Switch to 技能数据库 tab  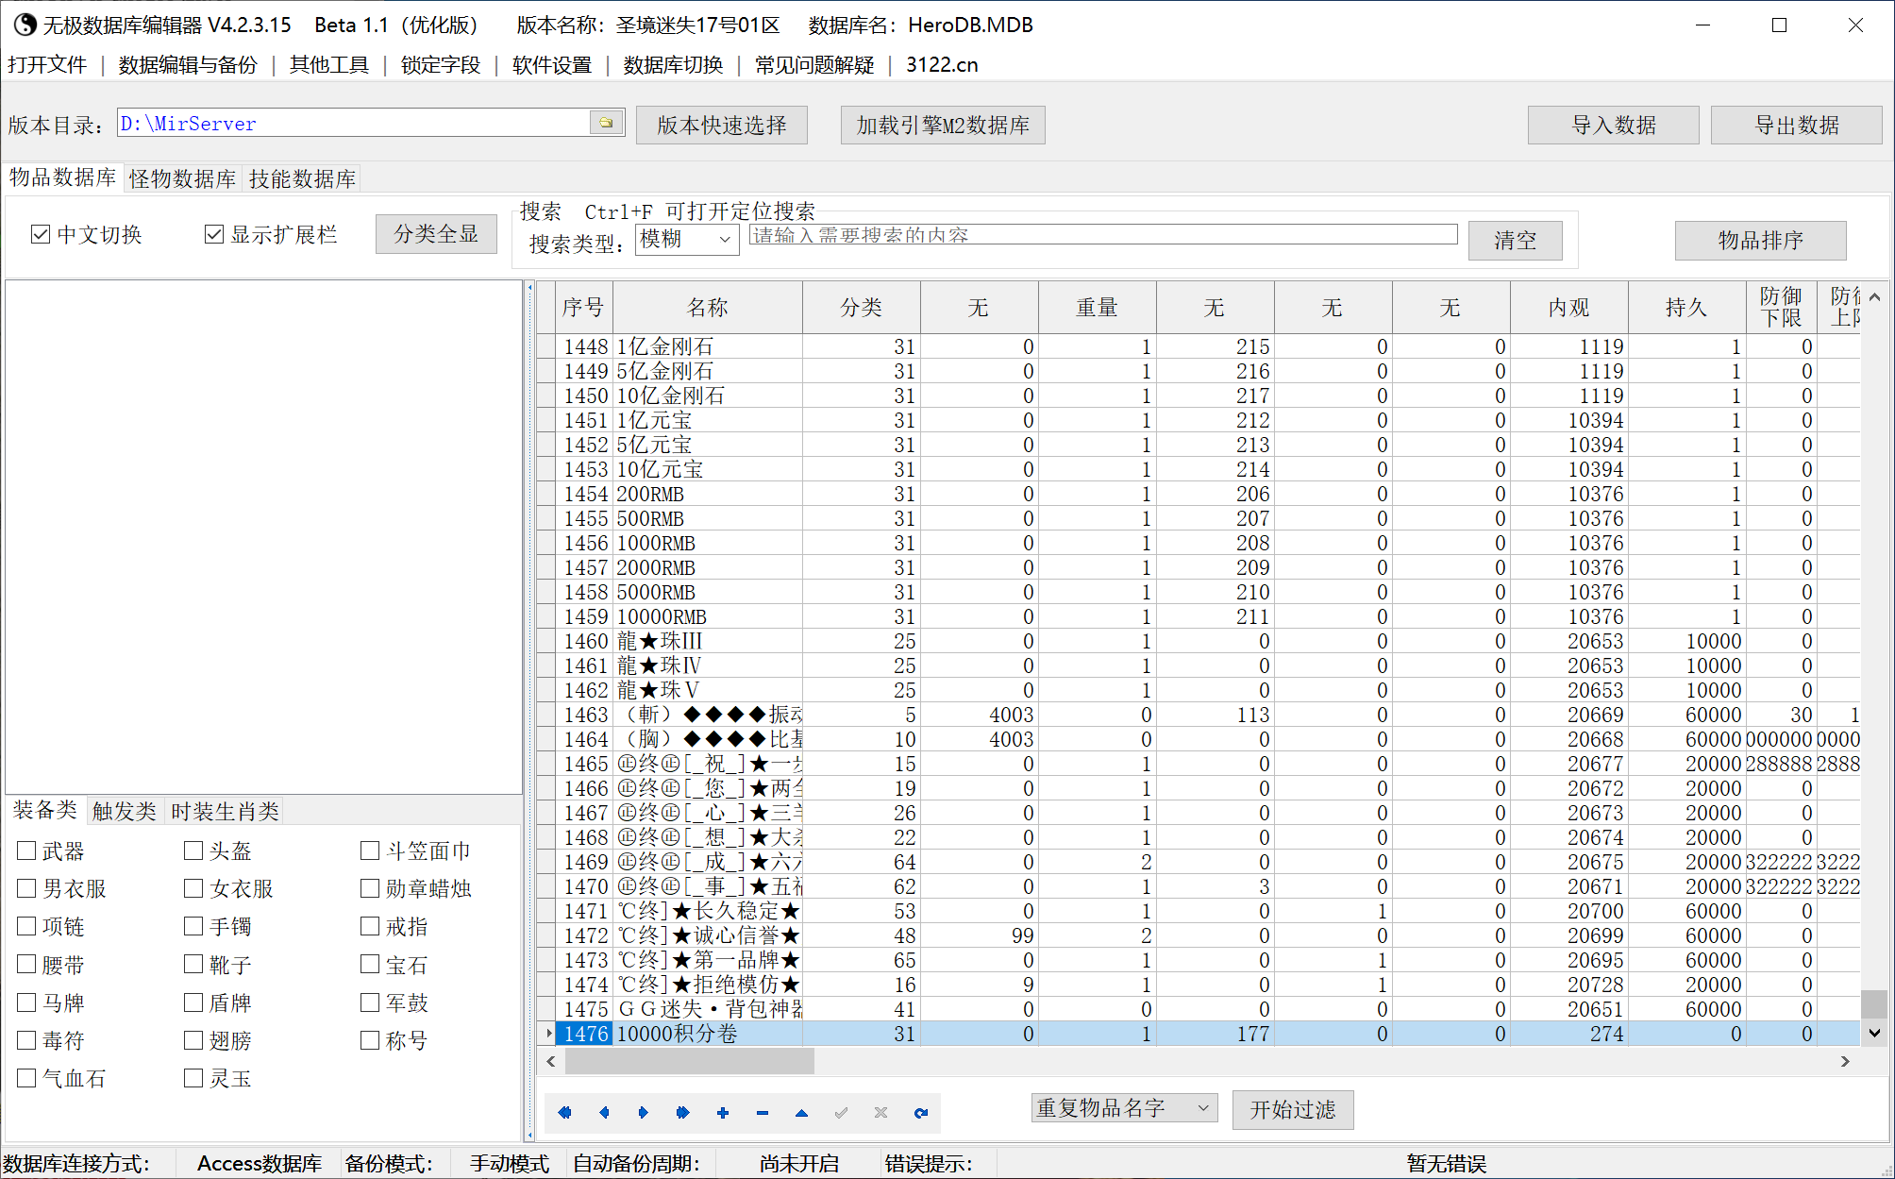(302, 178)
